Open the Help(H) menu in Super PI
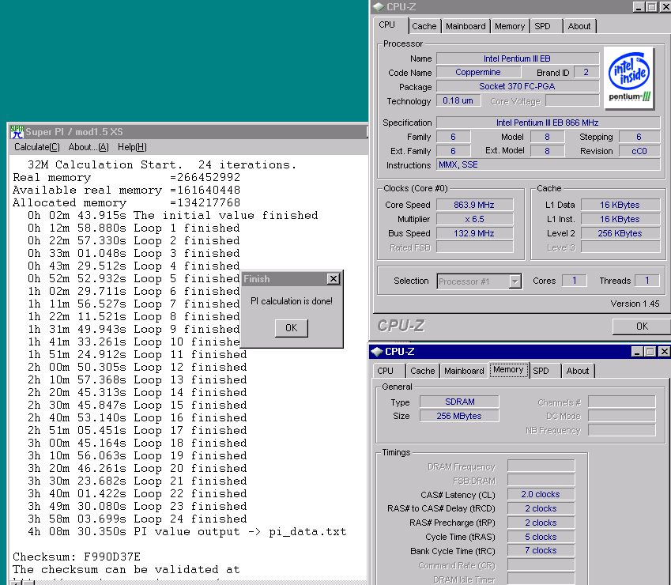The height and width of the screenshot is (585, 671). click(132, 147)
